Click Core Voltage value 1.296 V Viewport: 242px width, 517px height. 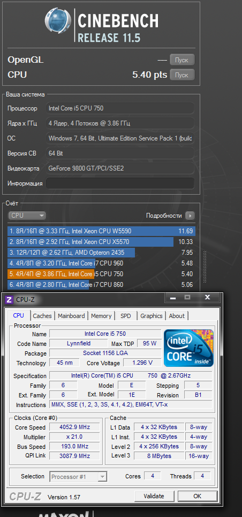click(x=142, y=363)
